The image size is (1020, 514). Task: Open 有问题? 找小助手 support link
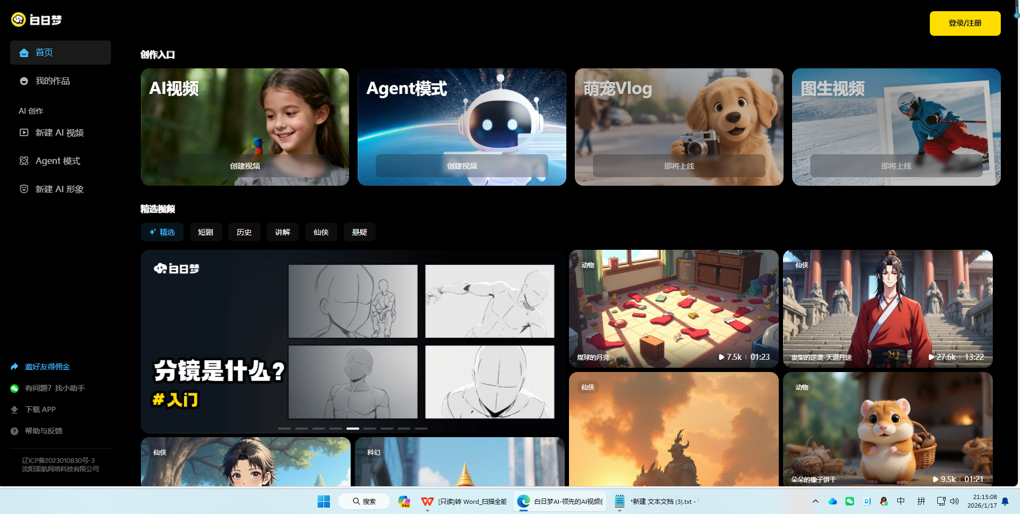[54, 388]
